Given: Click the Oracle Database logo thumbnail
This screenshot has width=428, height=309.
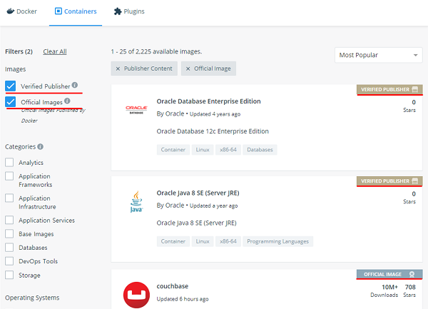Looking at the screenshot, I should click(x=136, y=110).
